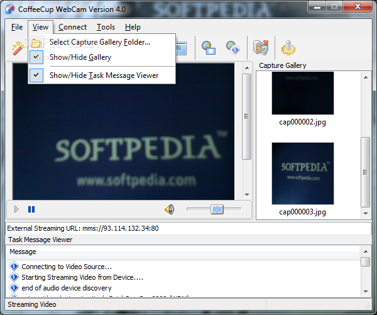Click the live webcam video preview
The height and width of the screenshot is (315, 377).
pos(124,131)
